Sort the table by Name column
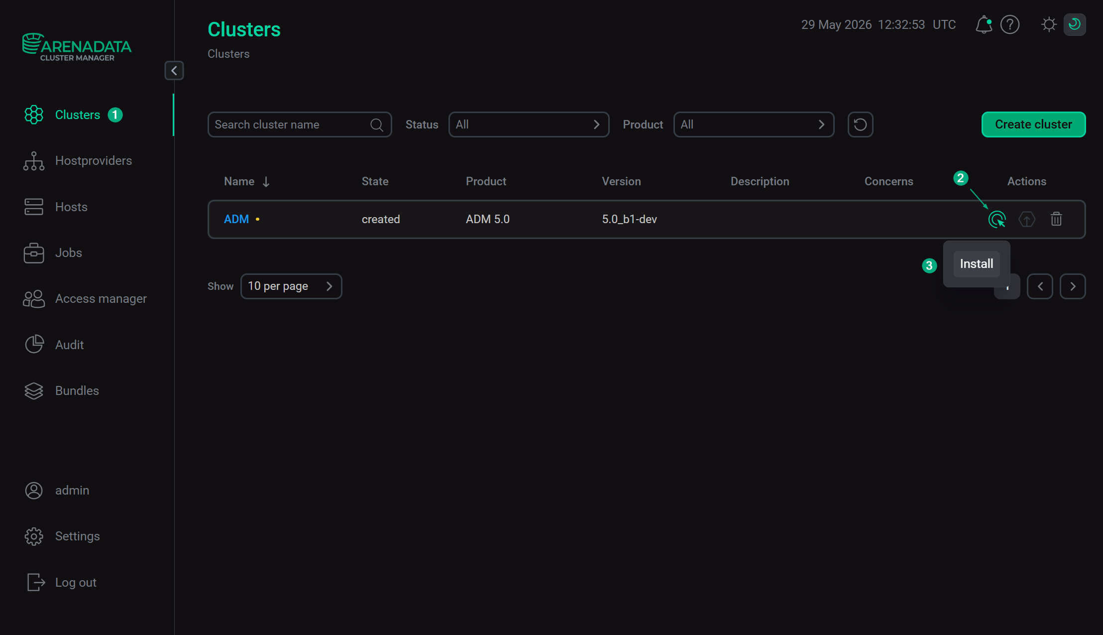Viewport: 1103px width, 635px height. (247, 182)
